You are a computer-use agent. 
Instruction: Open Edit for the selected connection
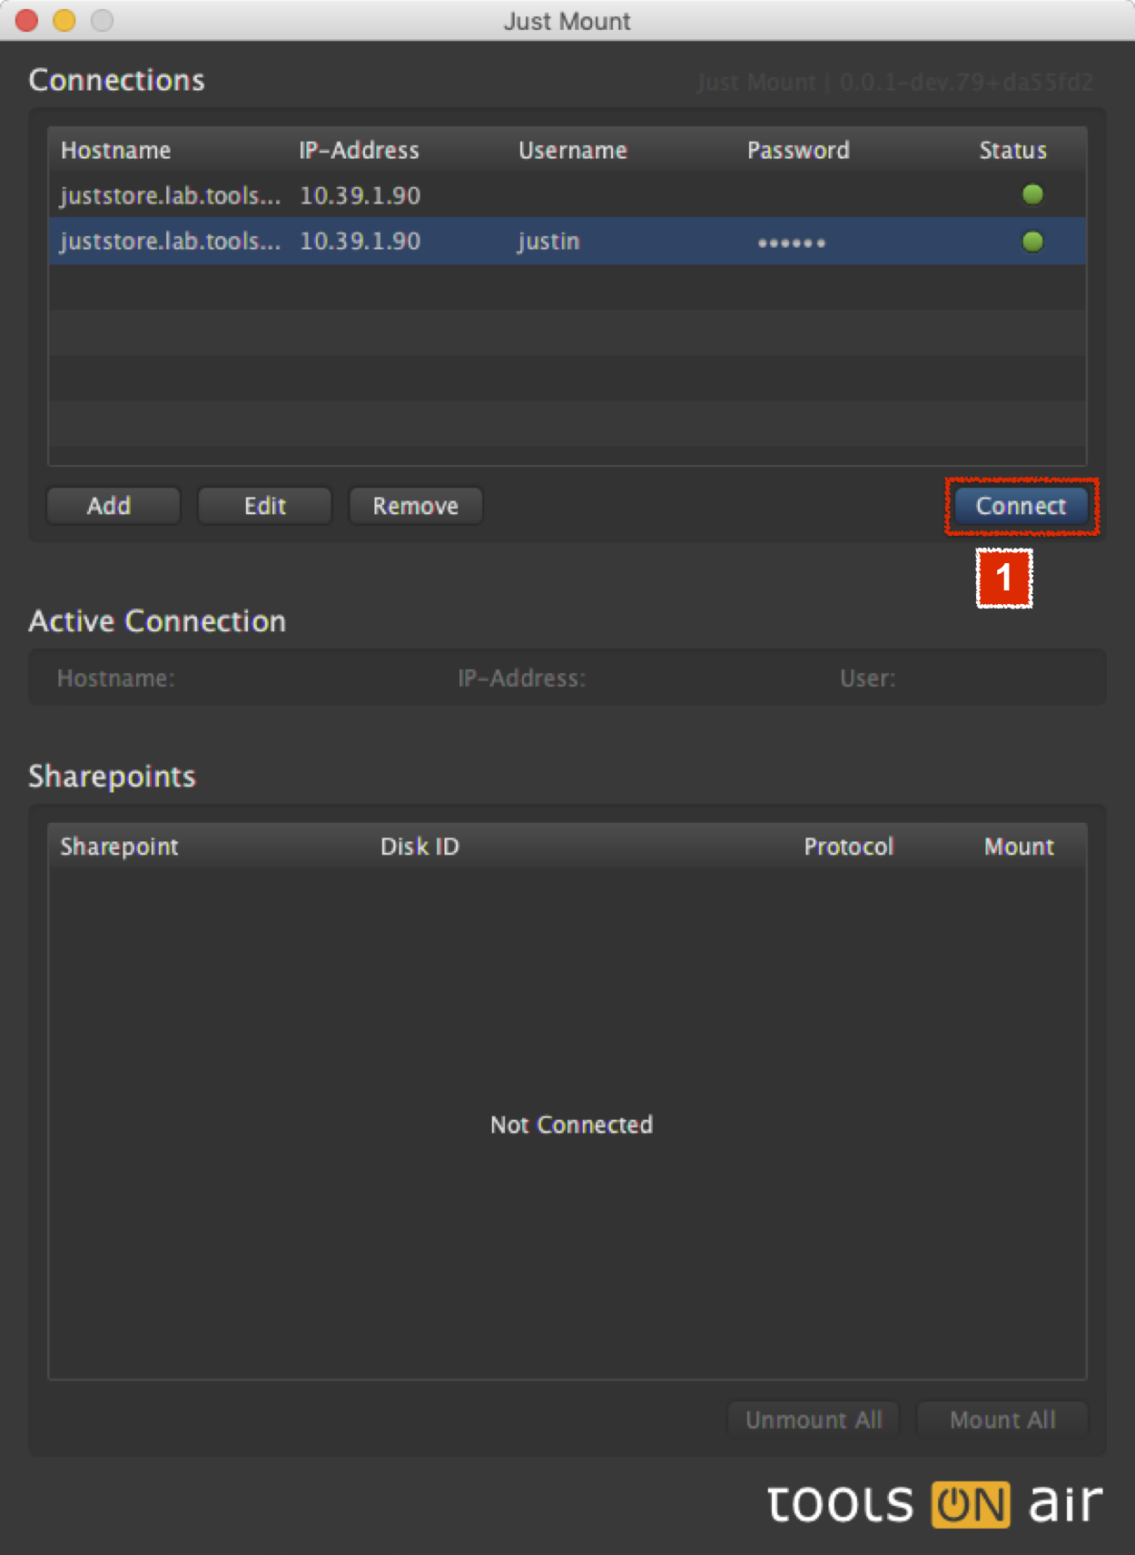(x=264, y=506)
